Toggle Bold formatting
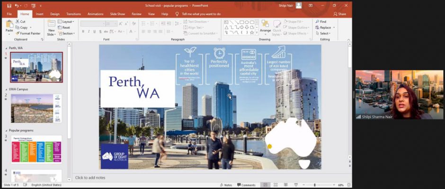 pos(83,32)
